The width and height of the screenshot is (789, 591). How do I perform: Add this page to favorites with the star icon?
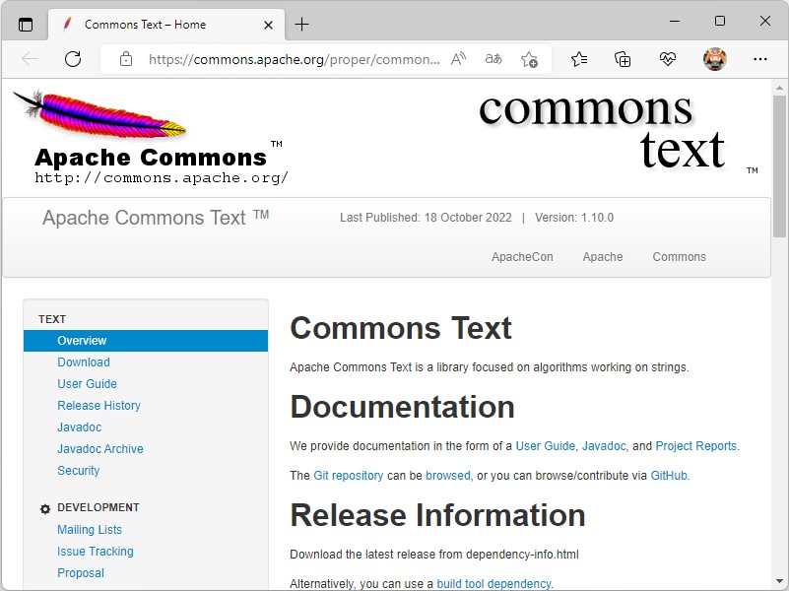(529, 59)
